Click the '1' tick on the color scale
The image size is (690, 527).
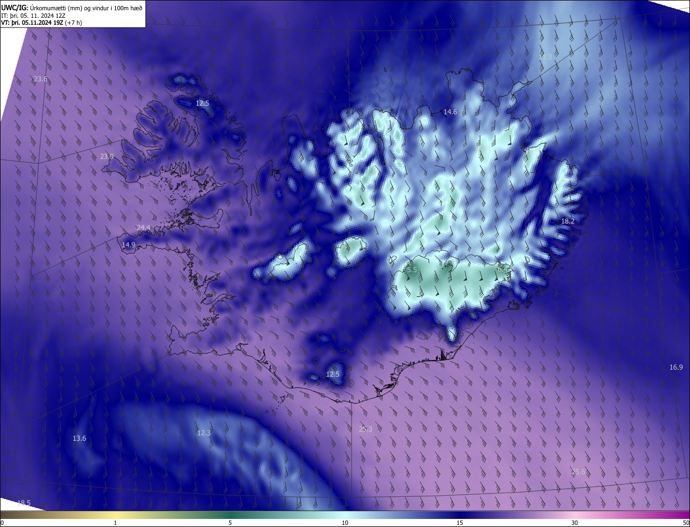[115, 523]
